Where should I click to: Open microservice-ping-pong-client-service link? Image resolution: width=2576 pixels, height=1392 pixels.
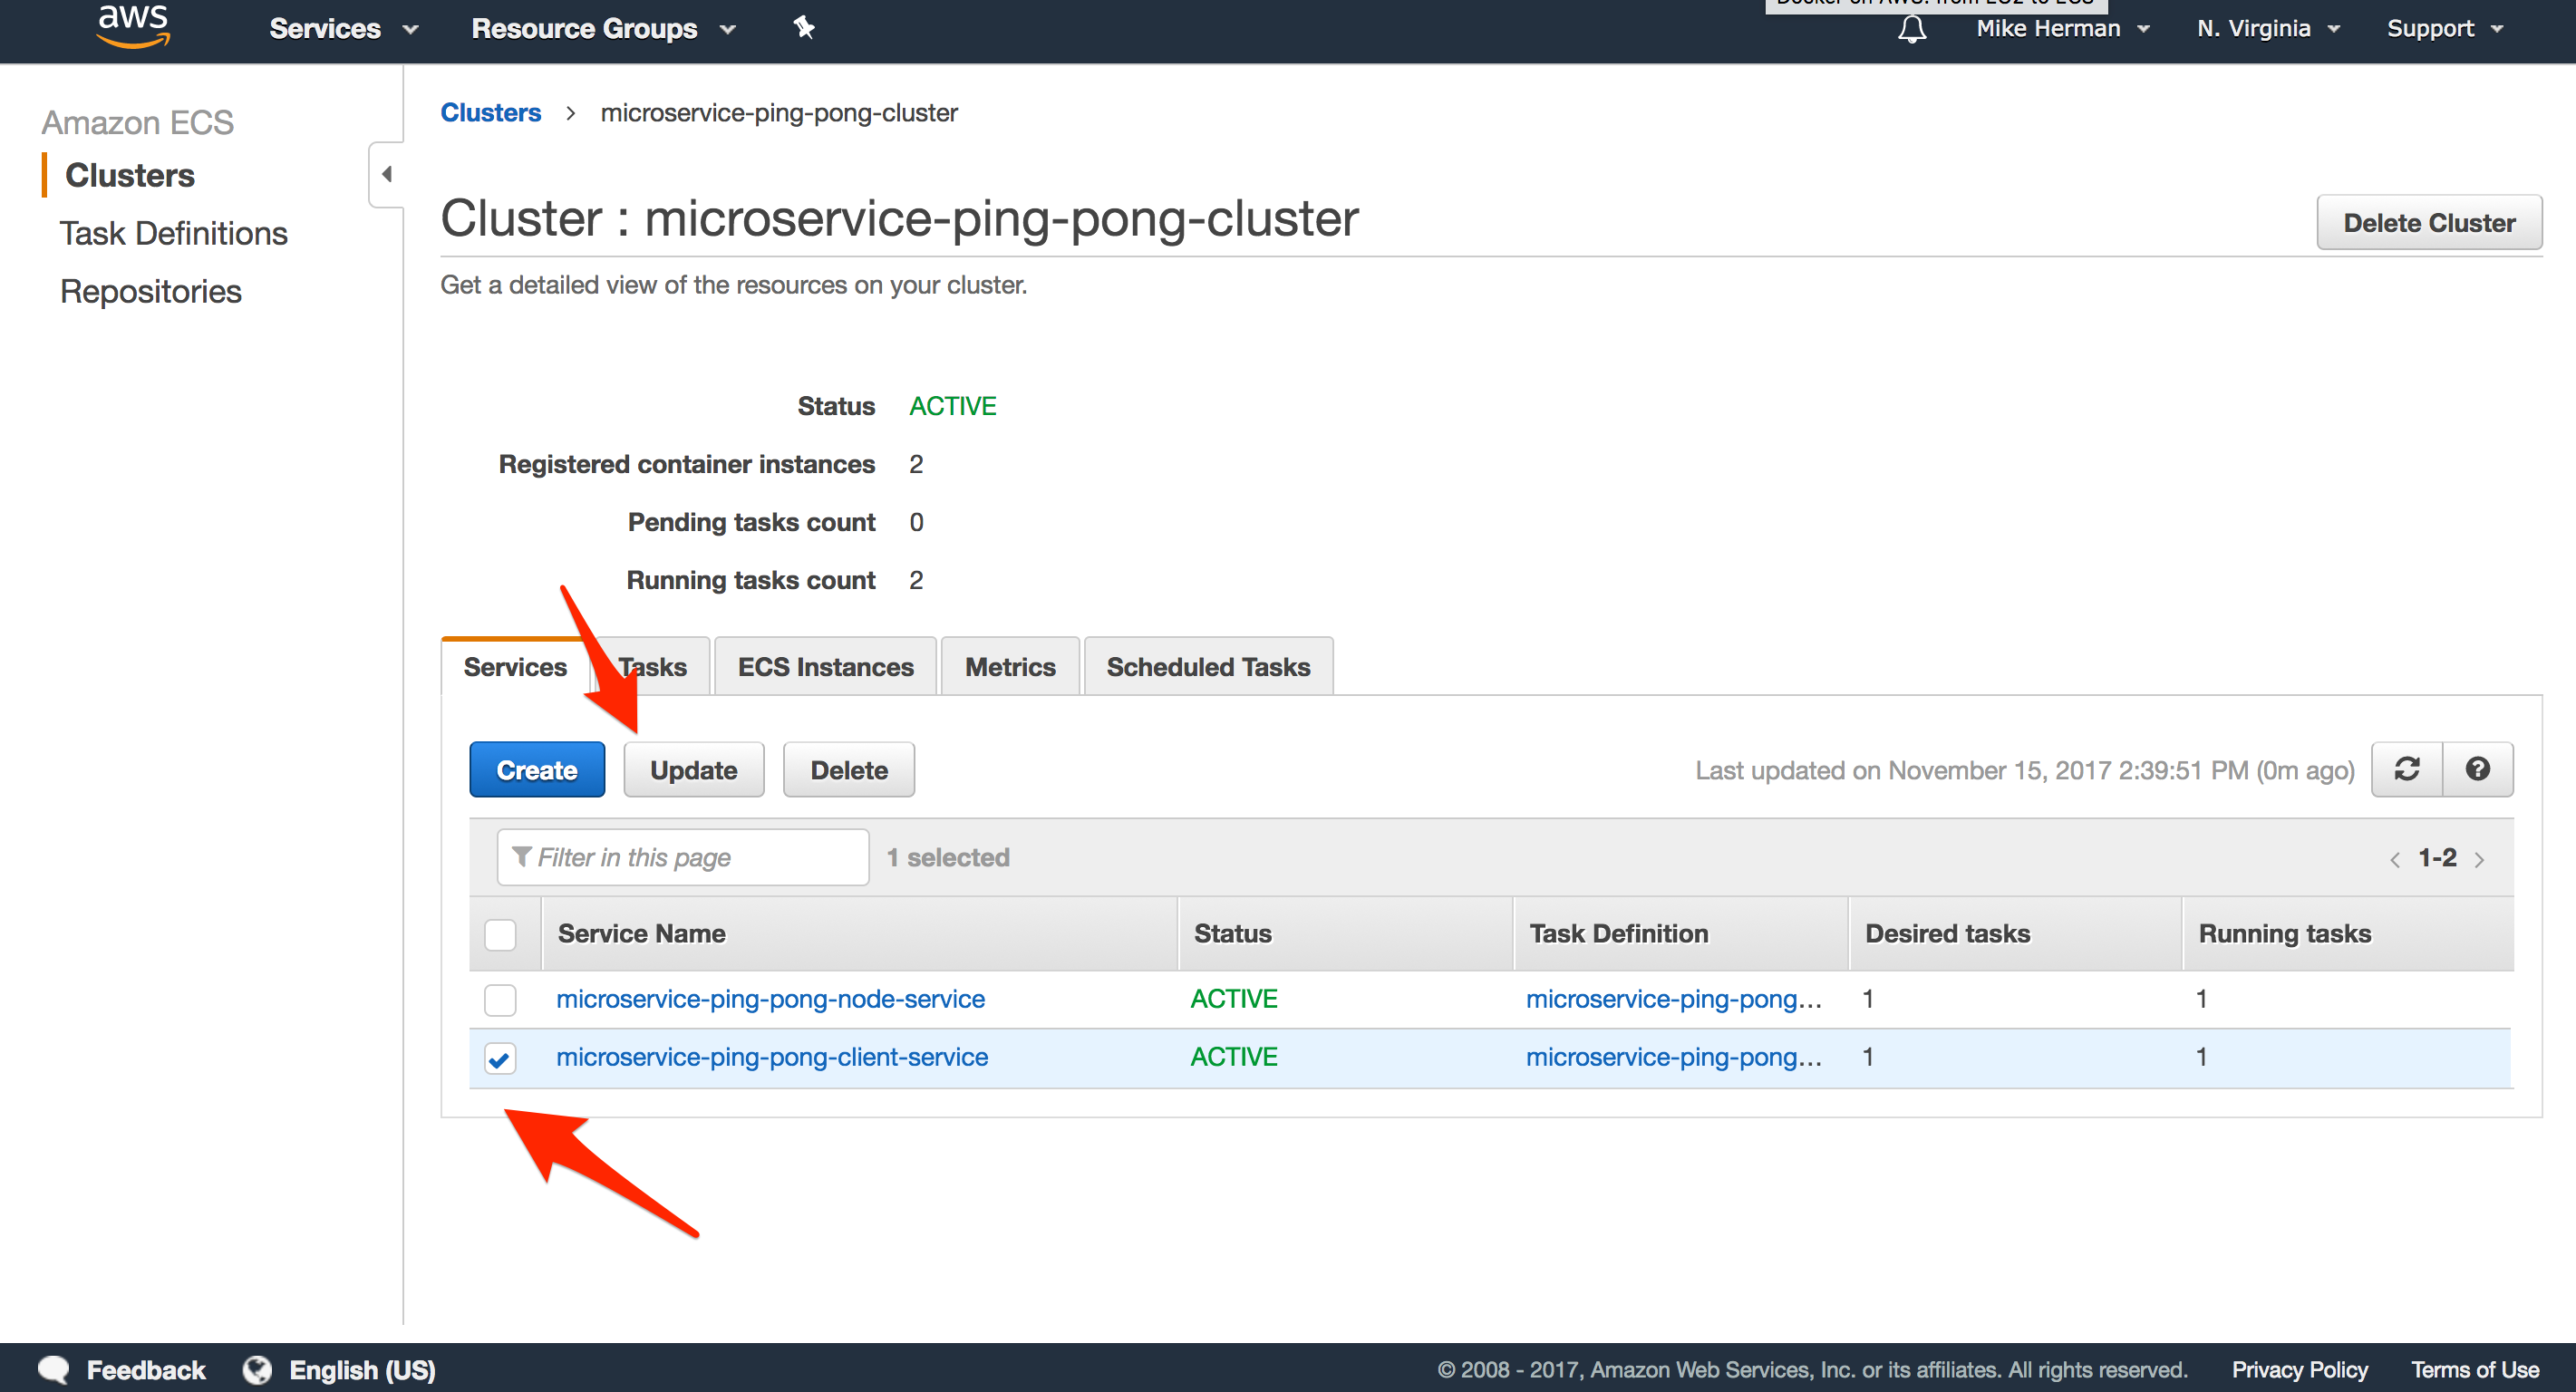pos(771,1057)
